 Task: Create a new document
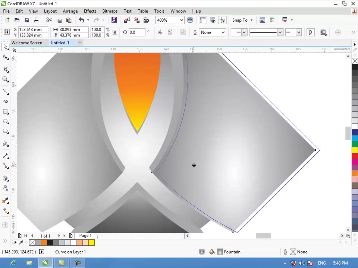click(x=7, y=20)
